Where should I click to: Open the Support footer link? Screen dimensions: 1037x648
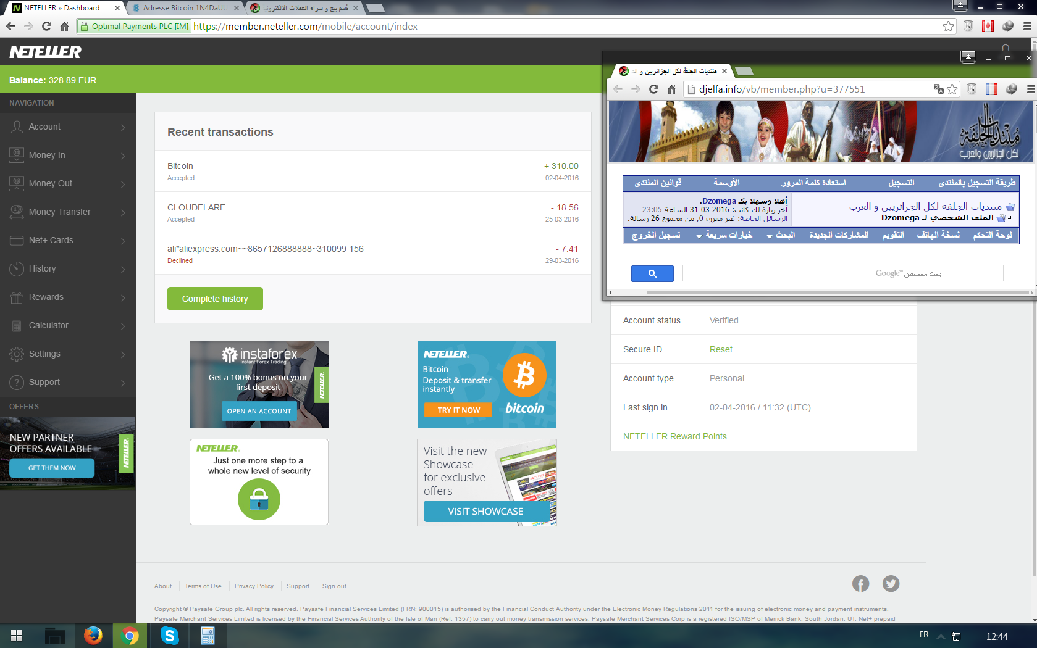click(298, 586)
